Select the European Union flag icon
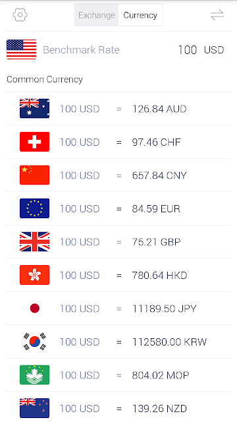The height and width of the screenshot is (422, 237). click(34, 208)
